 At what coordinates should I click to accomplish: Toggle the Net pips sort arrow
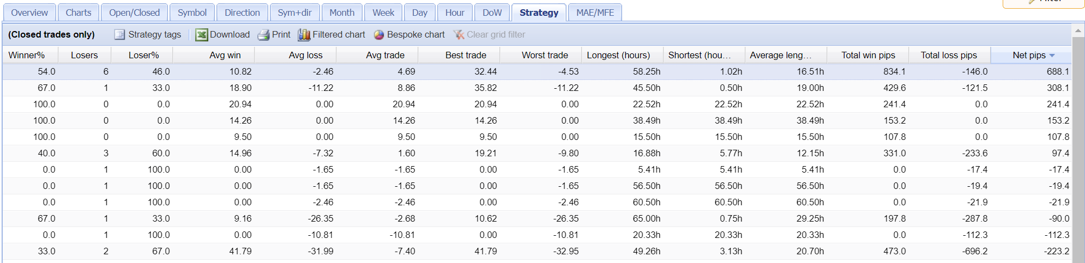click(x=1052, y=56)
